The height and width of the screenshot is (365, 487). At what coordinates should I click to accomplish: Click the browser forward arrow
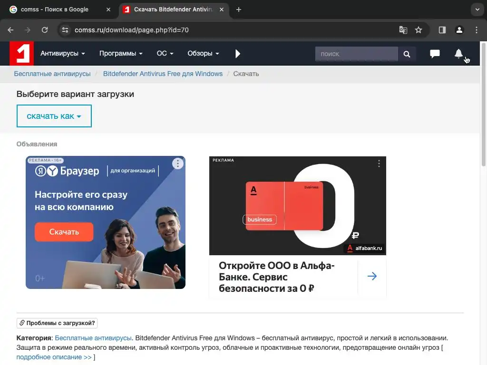[x=28, y=30]
